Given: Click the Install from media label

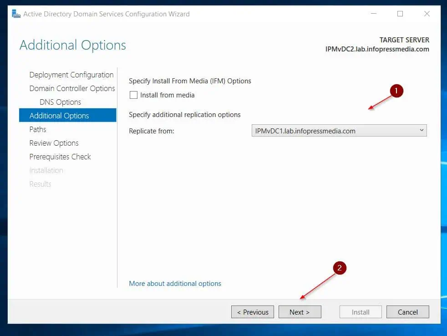Looking at the screenshot, I should 168,95.
